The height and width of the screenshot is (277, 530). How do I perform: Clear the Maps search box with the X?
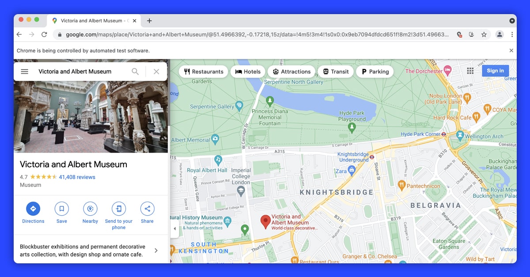(x=156, y=71)
